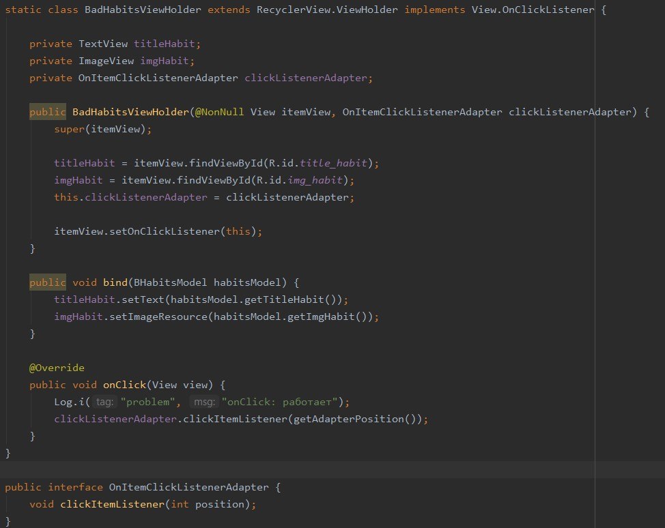
Task: Click the 'tag:' inlay parameter hint
Action: point(104,402)
